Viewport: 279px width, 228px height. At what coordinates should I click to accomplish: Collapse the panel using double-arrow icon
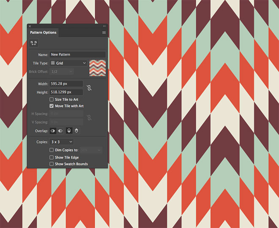(104, 26)
